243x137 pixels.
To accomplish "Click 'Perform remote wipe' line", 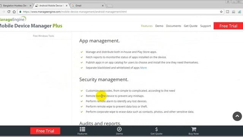I will tap(117, 107).
